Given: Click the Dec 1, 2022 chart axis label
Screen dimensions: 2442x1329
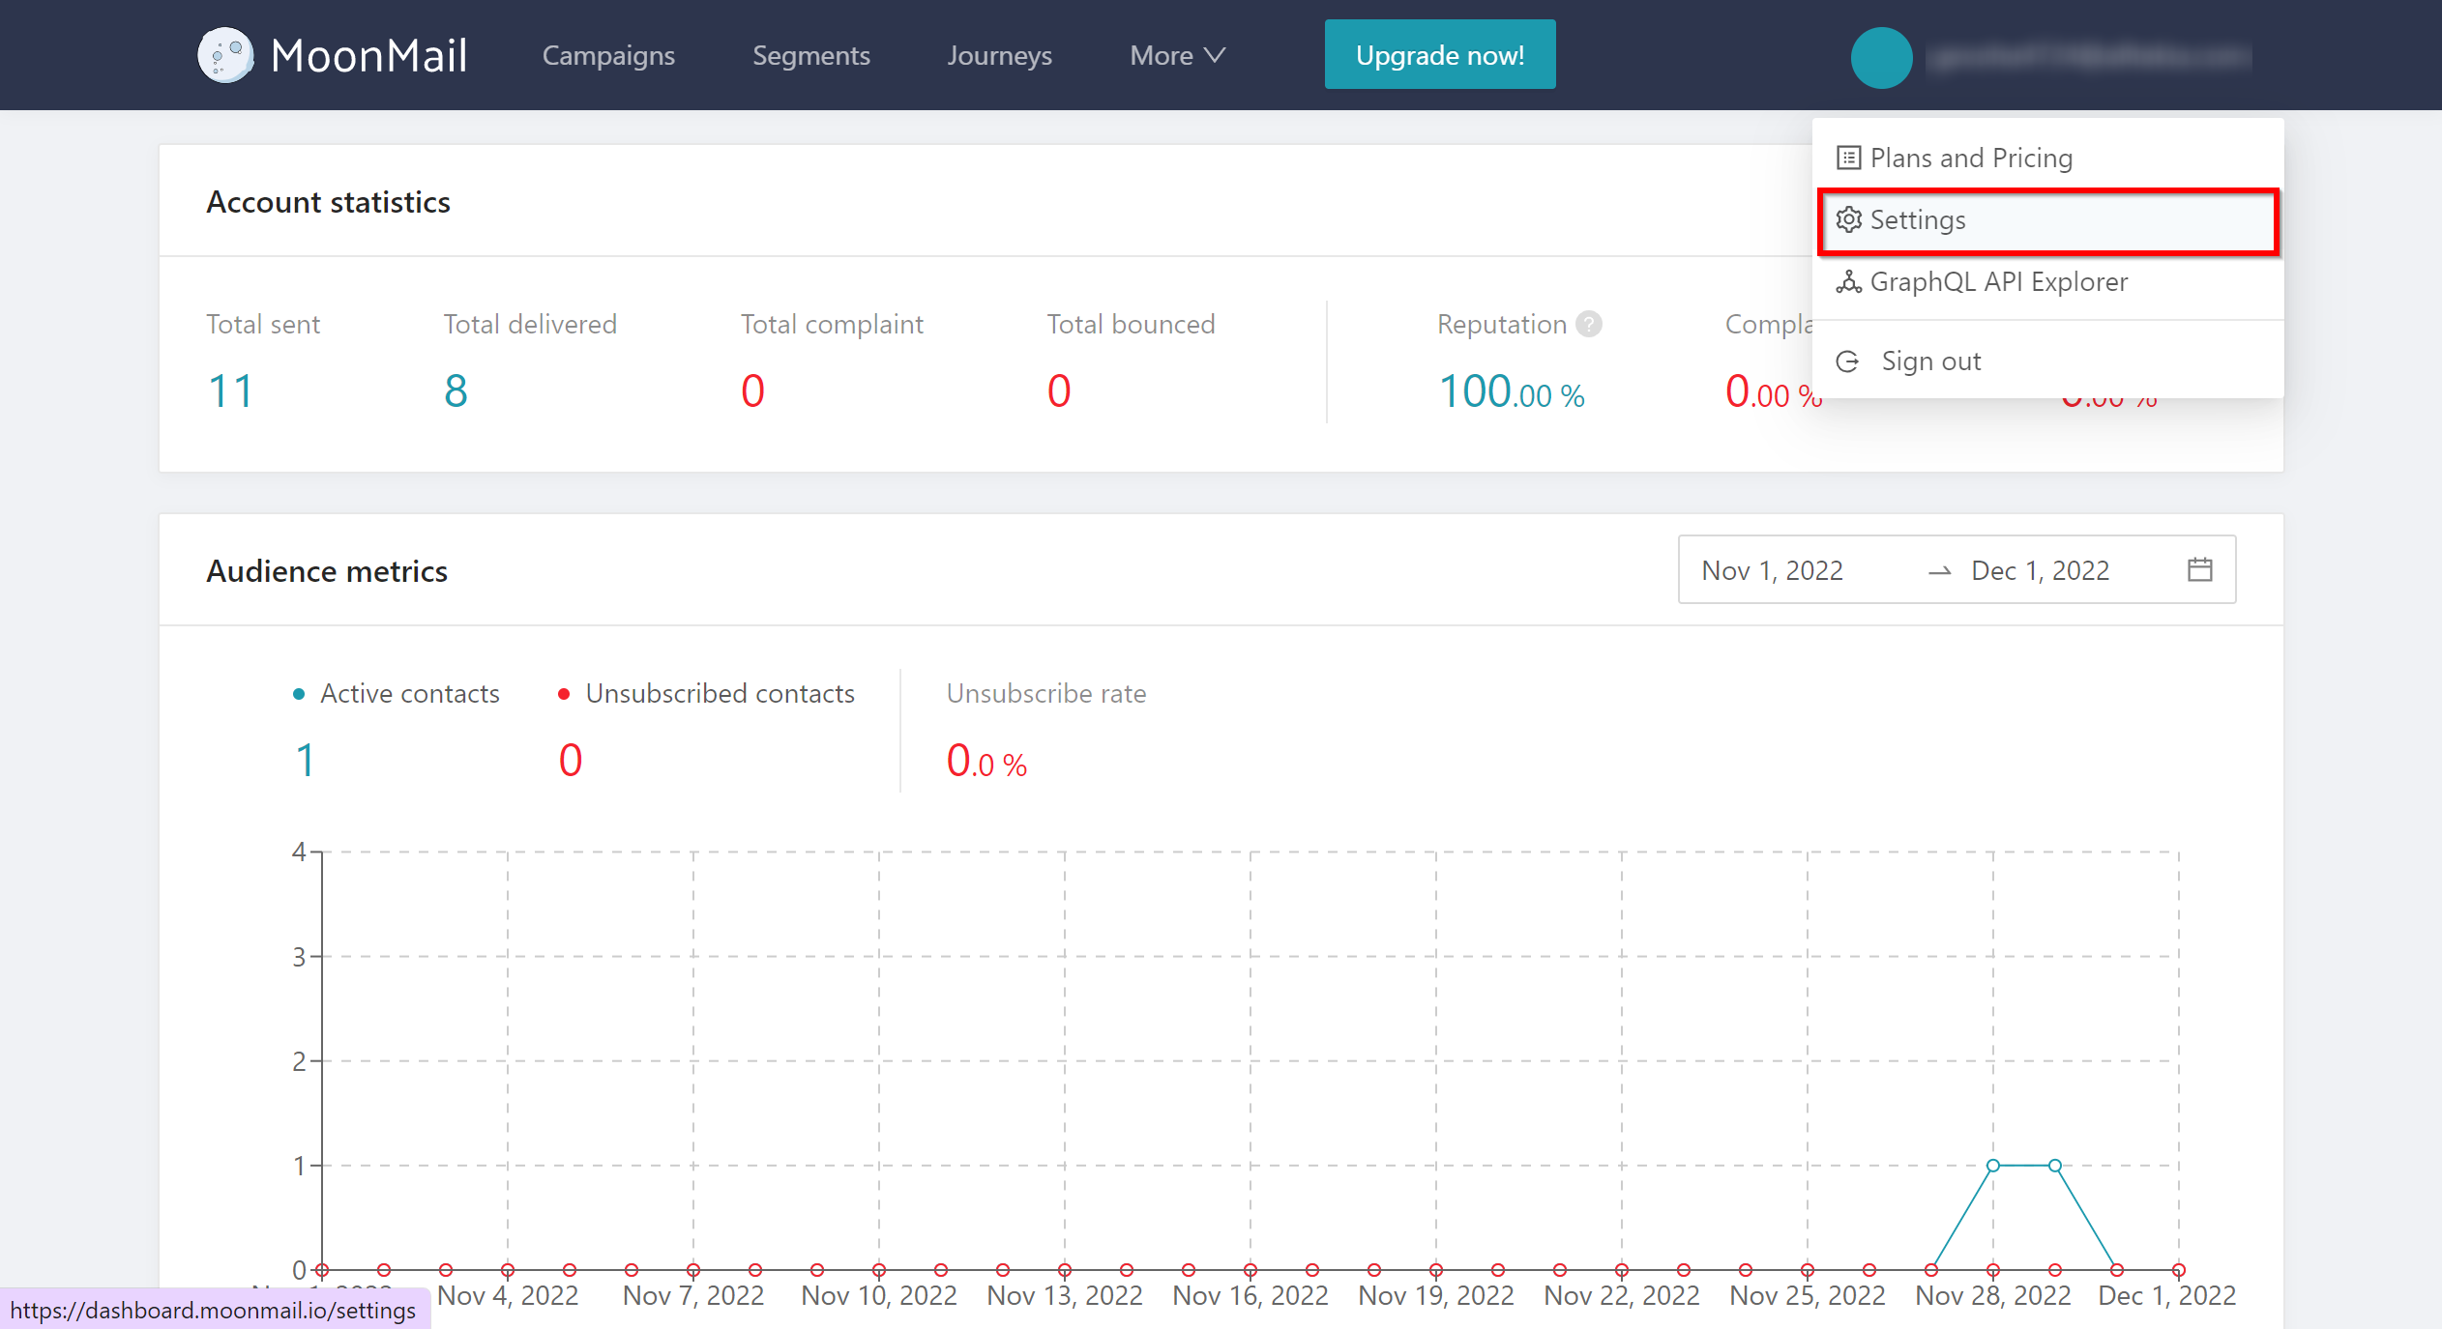Looking at the screenshot, I should click(2167, 1295).
